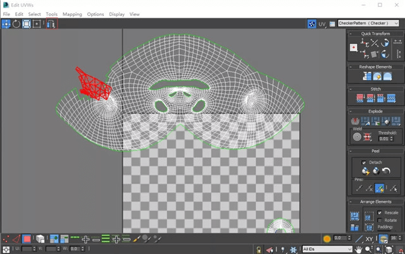The width and height of the screenshot is (405, 254).
Task: Toggle the Detach checkbox in Peel
Action: (x=364, y=162)
